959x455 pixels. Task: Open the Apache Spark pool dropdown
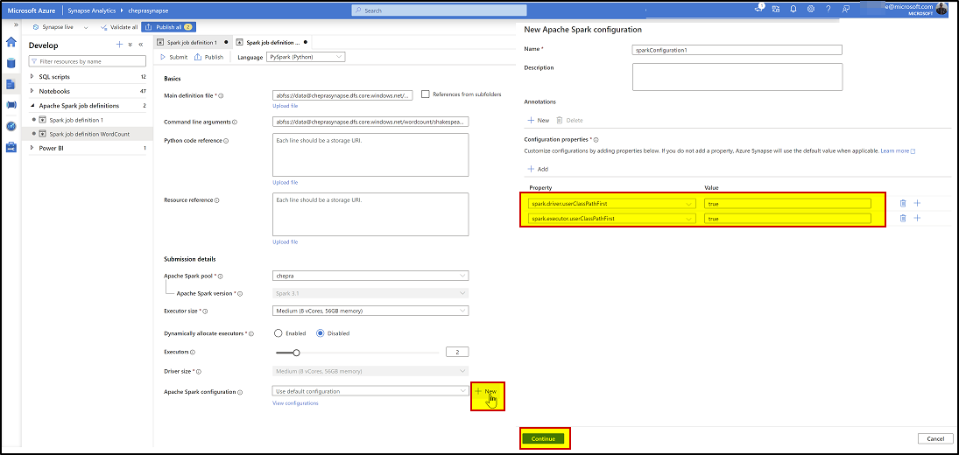[370, 276]
